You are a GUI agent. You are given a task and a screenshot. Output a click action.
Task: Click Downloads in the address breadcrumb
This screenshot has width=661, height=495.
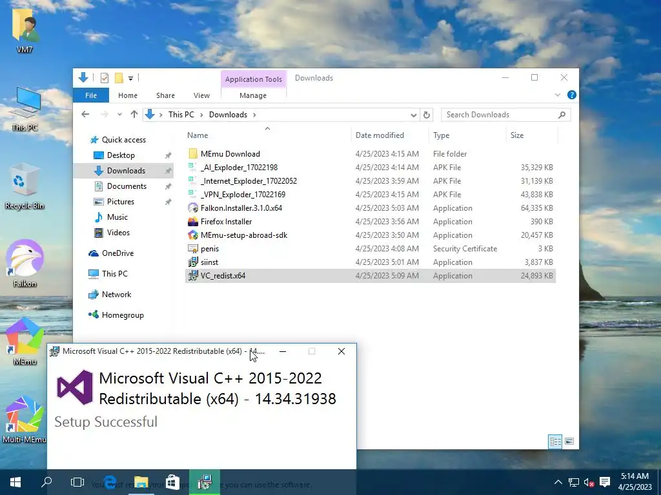[x=228, y=115]
